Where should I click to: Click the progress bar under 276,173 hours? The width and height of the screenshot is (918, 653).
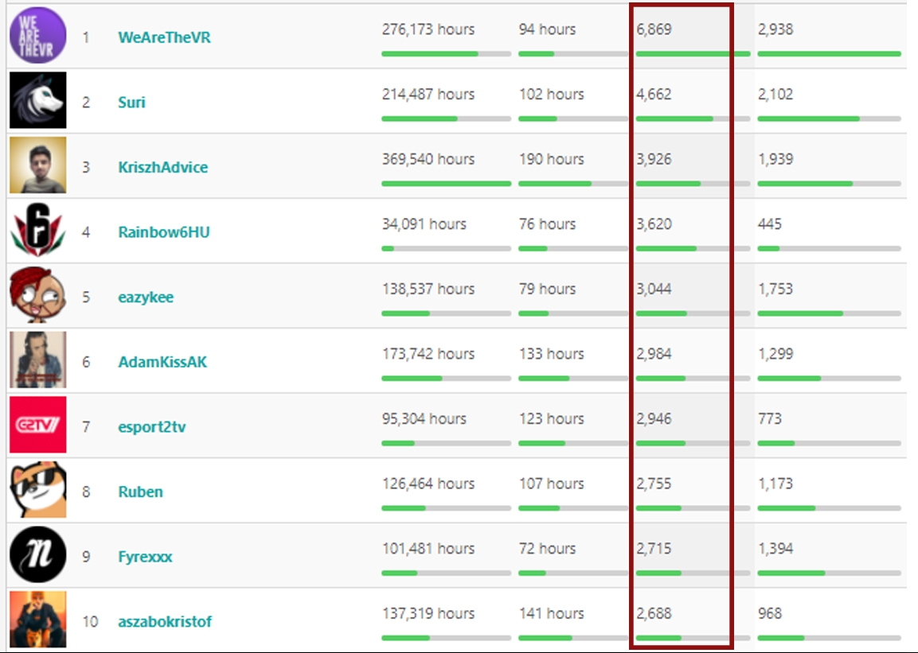446,54
